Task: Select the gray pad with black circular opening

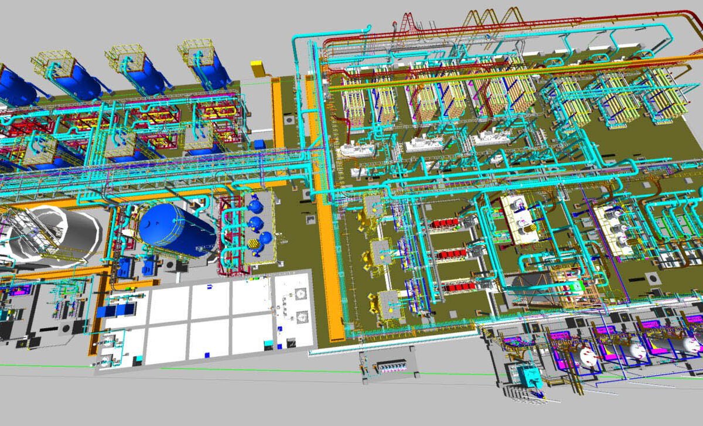Action: (653, 277)
